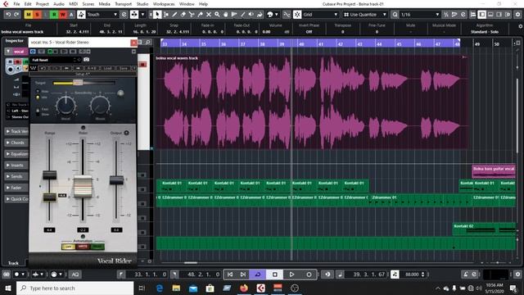The height and width of the screenshot is (295, 524).
Task: Open the File menu
Action: pos(16,4)
